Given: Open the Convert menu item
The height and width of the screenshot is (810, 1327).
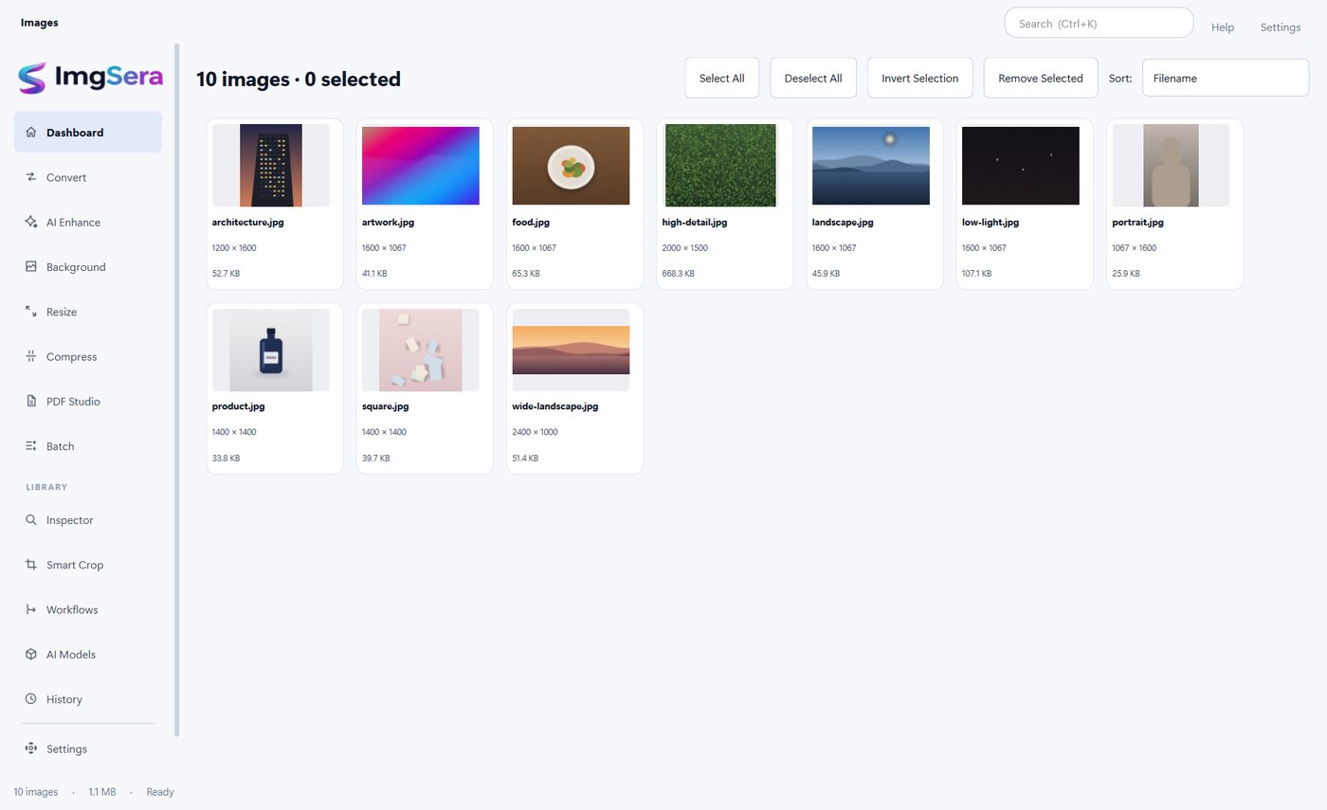Looking at the screenshot, I should coord(87,177).
